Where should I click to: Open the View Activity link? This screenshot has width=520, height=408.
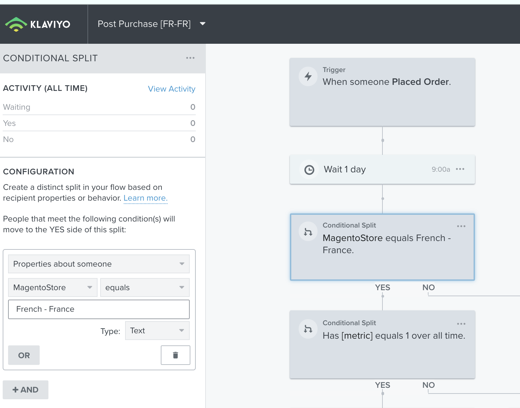coord(172,89)
